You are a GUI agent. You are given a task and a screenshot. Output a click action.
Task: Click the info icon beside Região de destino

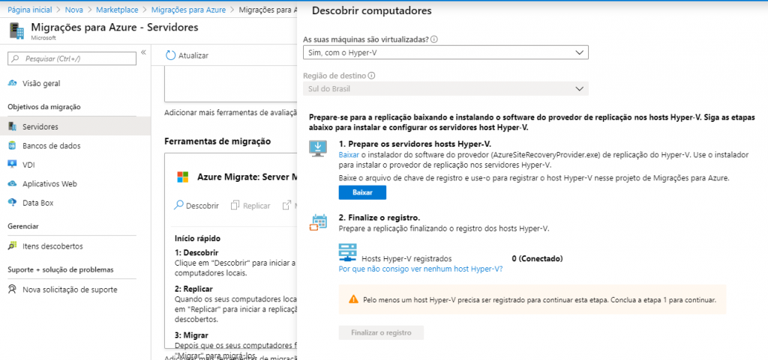coord(372,76)
